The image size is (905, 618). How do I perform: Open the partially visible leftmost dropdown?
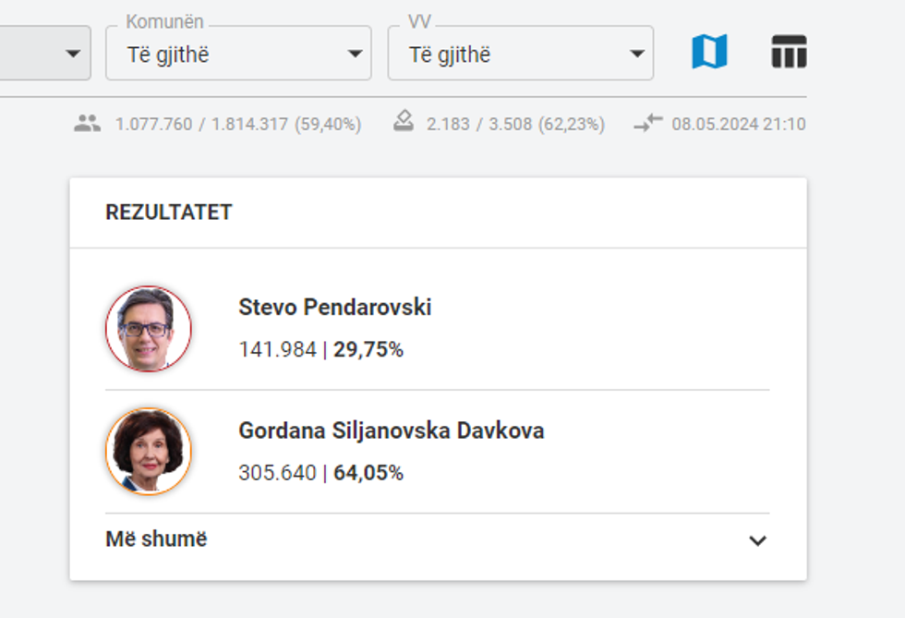46,54
